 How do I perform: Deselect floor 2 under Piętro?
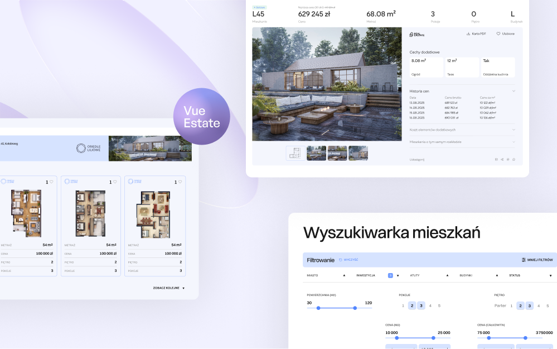pyautogui.click(x=520, y=305)
